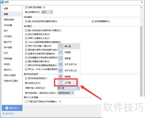Toggle 自动带圈编号 checkbox

(x=93, y=21)
